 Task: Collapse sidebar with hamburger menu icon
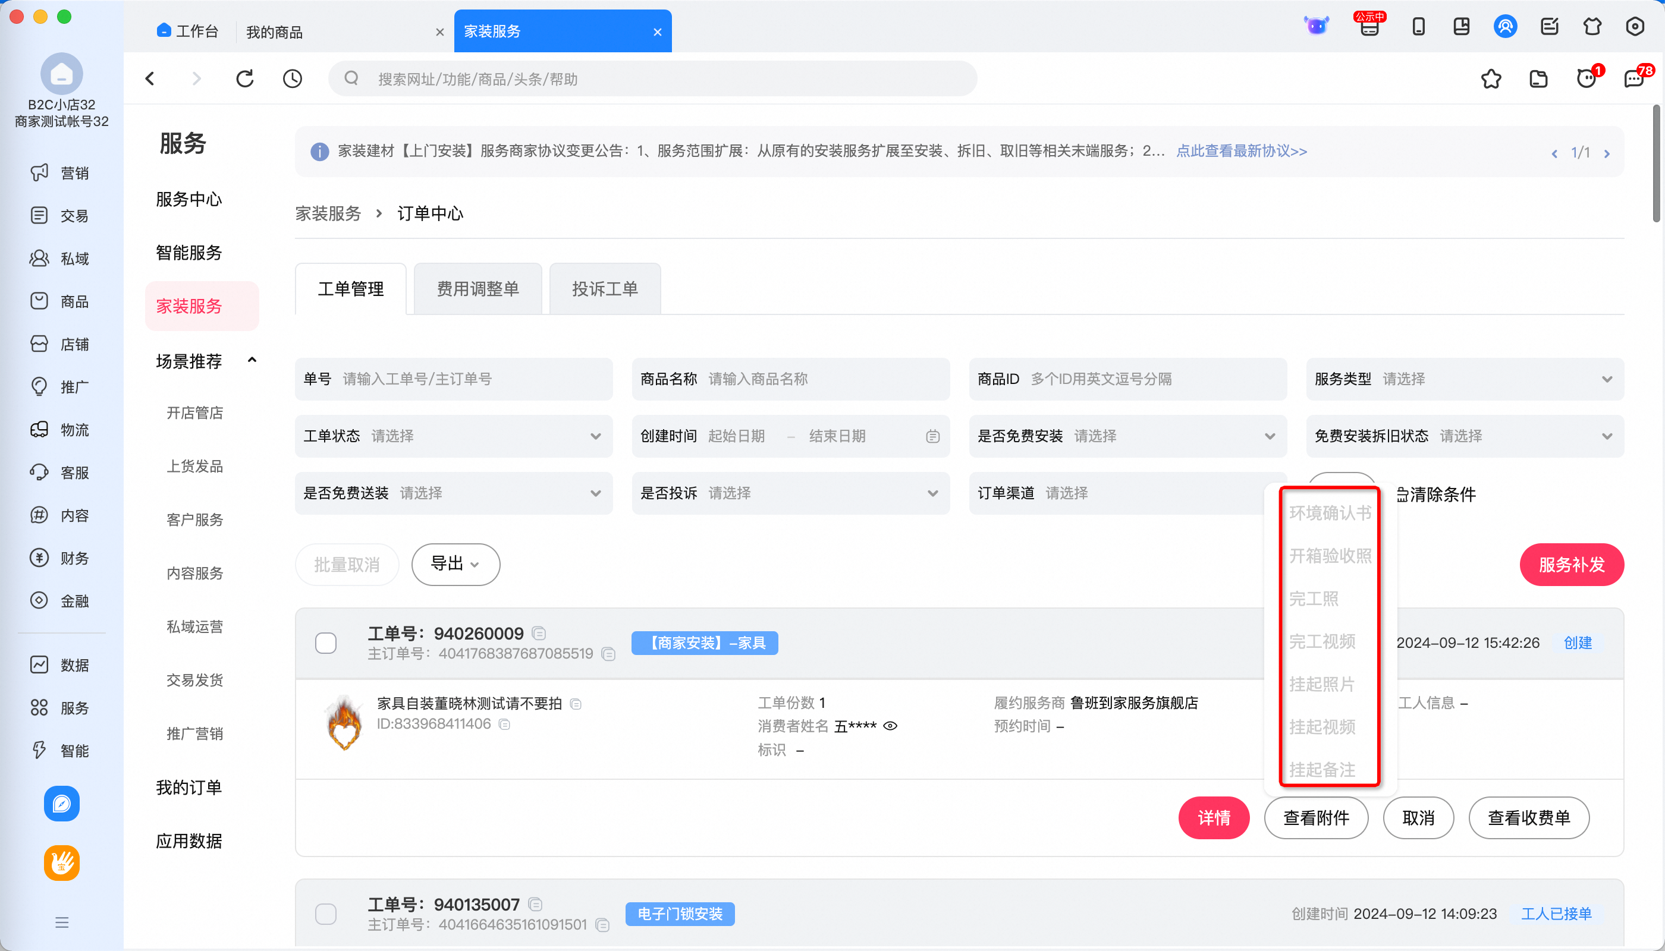coord(62,922)
